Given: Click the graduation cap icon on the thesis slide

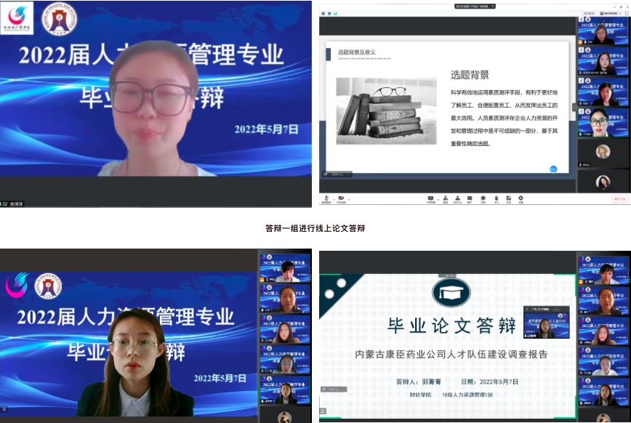Looking at the screenshot, I should (x=451, y=293).
